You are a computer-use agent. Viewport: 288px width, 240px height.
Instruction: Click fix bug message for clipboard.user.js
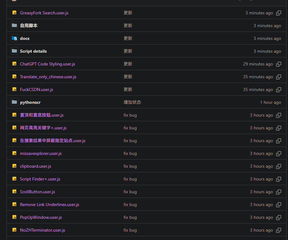pyautogui.click(x=130, y=166)
